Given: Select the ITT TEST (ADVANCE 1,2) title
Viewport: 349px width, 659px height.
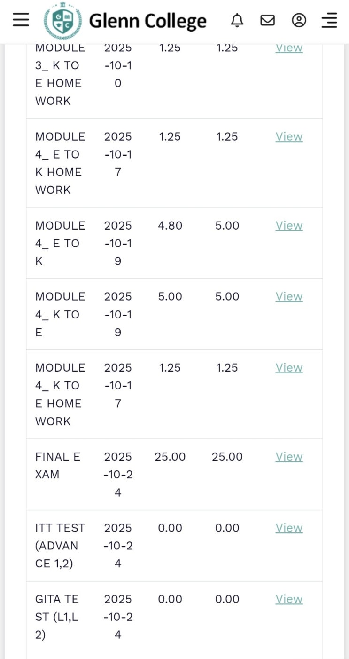Looking at the screenshot, I should click(60, 546).
